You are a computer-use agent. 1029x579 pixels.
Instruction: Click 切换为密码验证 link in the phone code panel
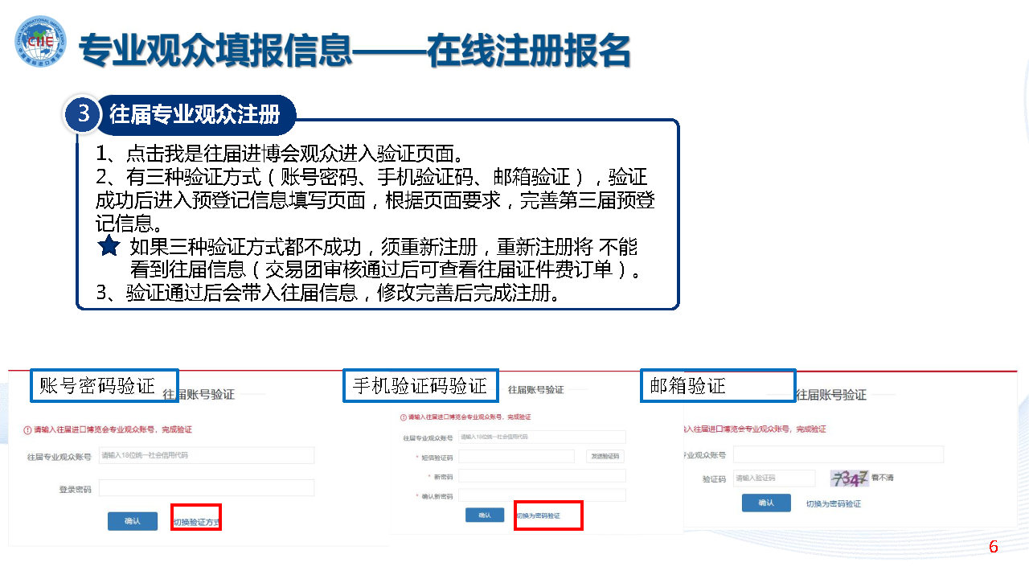(x=538, y=515)
